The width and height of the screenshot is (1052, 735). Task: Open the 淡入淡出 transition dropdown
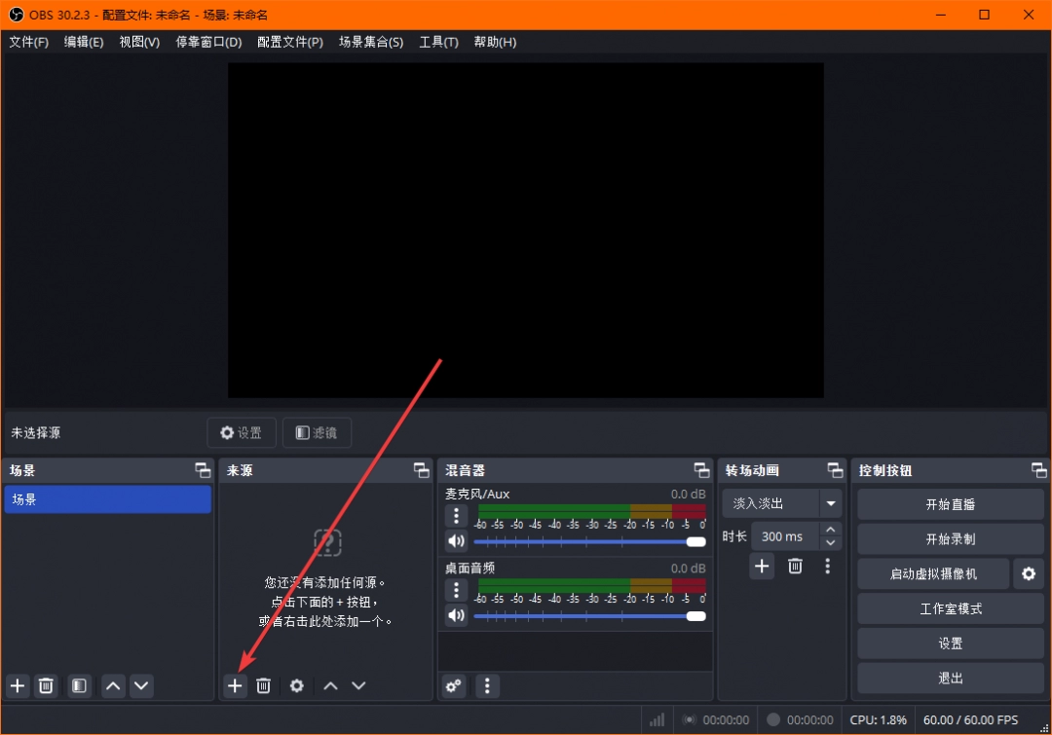781,502
